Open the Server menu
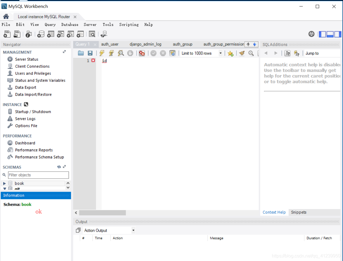 click(90, 24)
